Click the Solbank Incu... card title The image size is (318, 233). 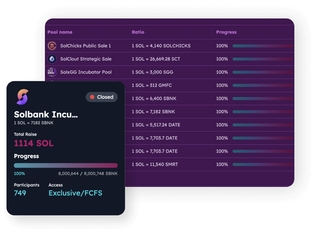pos(46,115)
